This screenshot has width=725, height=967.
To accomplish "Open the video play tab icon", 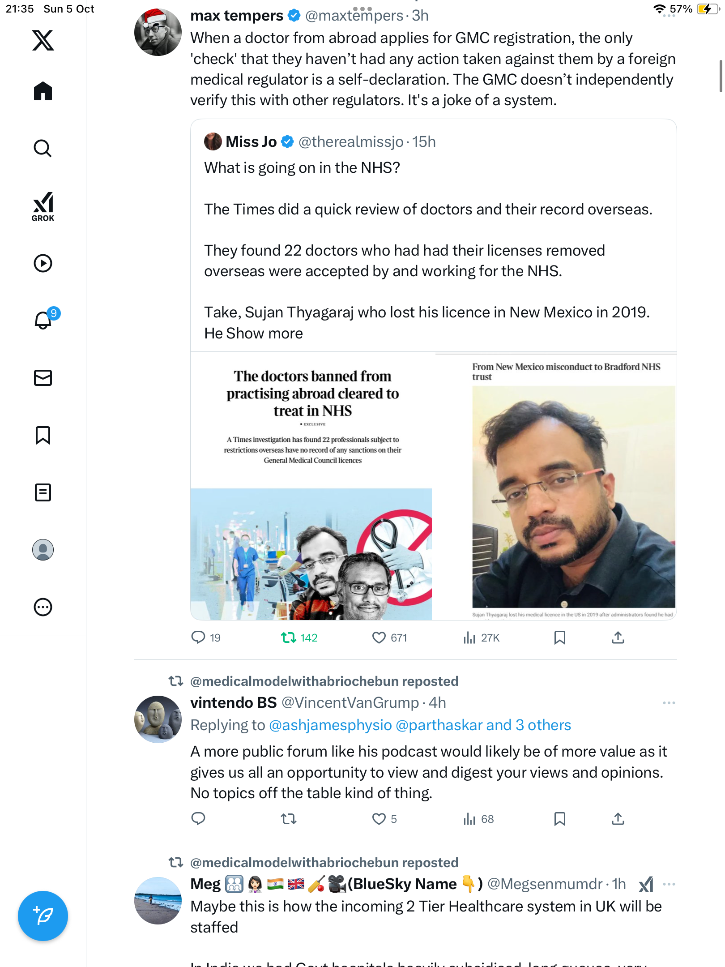I will pos(43,263).
